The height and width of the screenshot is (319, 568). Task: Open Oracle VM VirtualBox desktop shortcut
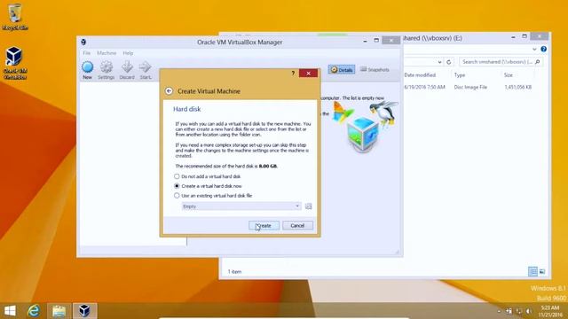tap(14, 63)
